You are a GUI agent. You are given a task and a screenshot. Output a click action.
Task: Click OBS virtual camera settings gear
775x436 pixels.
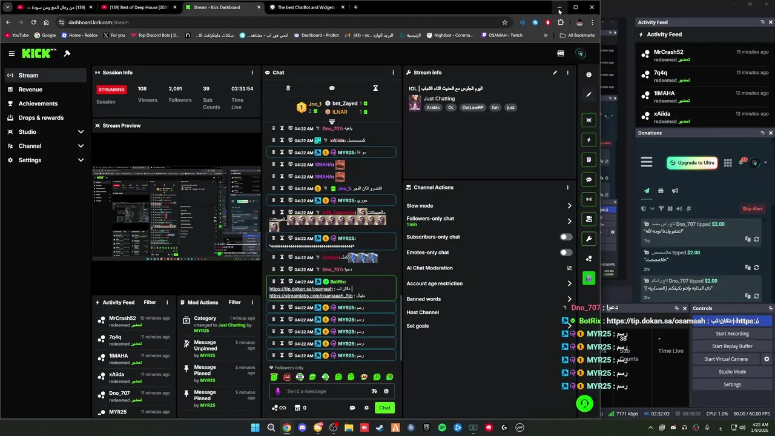(767, 359)
